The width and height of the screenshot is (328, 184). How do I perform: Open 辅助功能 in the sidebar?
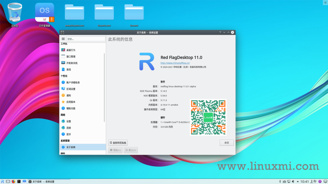pos(83,108)
